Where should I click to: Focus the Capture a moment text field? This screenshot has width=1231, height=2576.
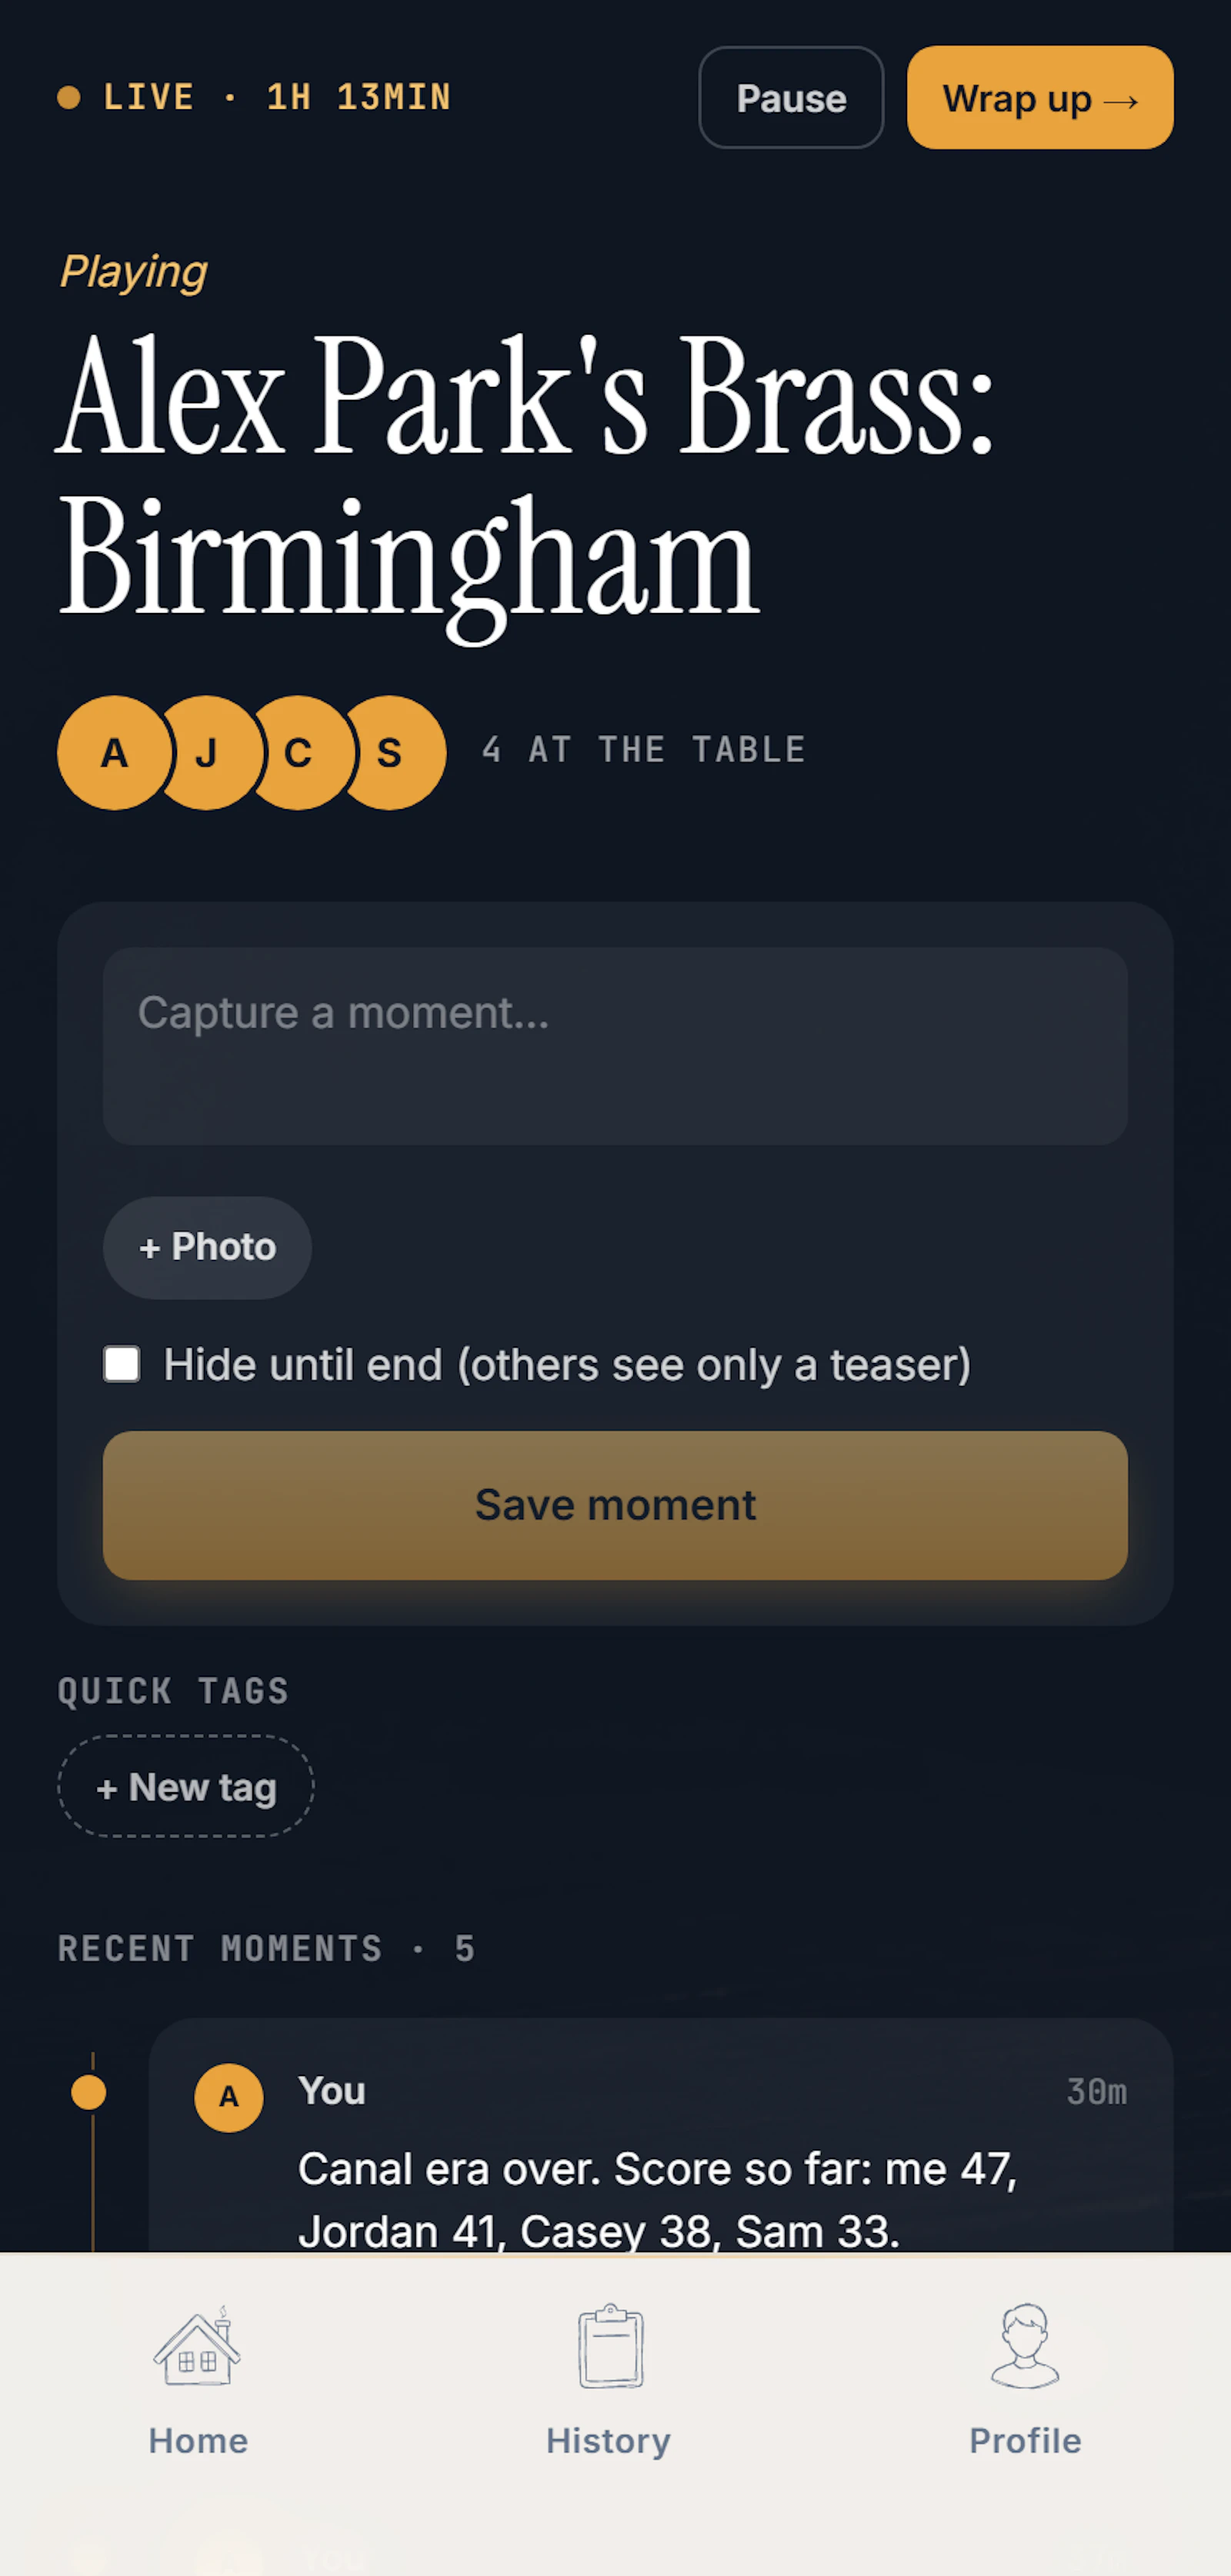coord(615,1046)
